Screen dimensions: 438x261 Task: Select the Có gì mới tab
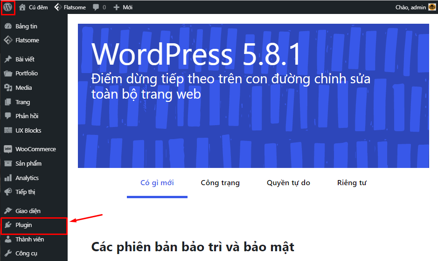point(157,183)
